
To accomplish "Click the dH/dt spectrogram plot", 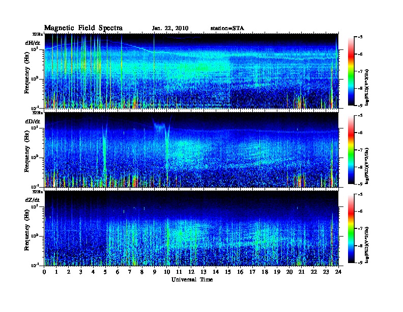I will 191,71.
